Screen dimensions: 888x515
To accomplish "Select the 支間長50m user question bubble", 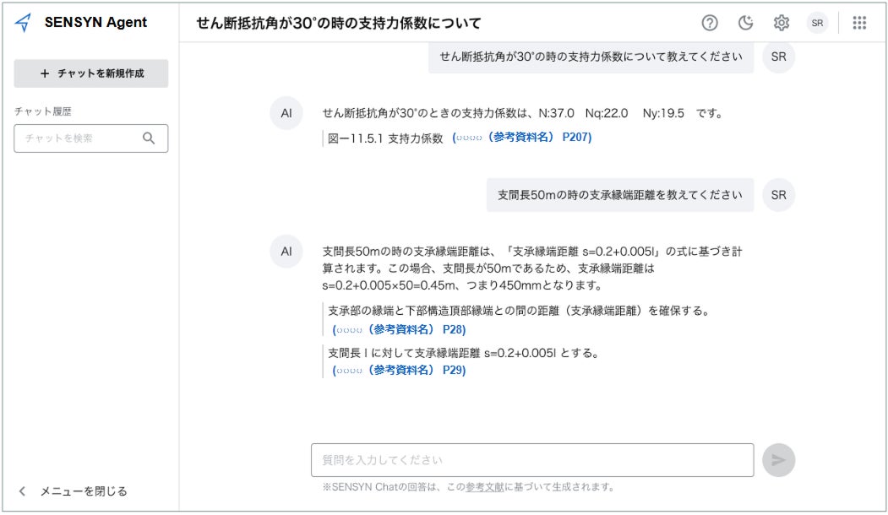I will 620,195.
